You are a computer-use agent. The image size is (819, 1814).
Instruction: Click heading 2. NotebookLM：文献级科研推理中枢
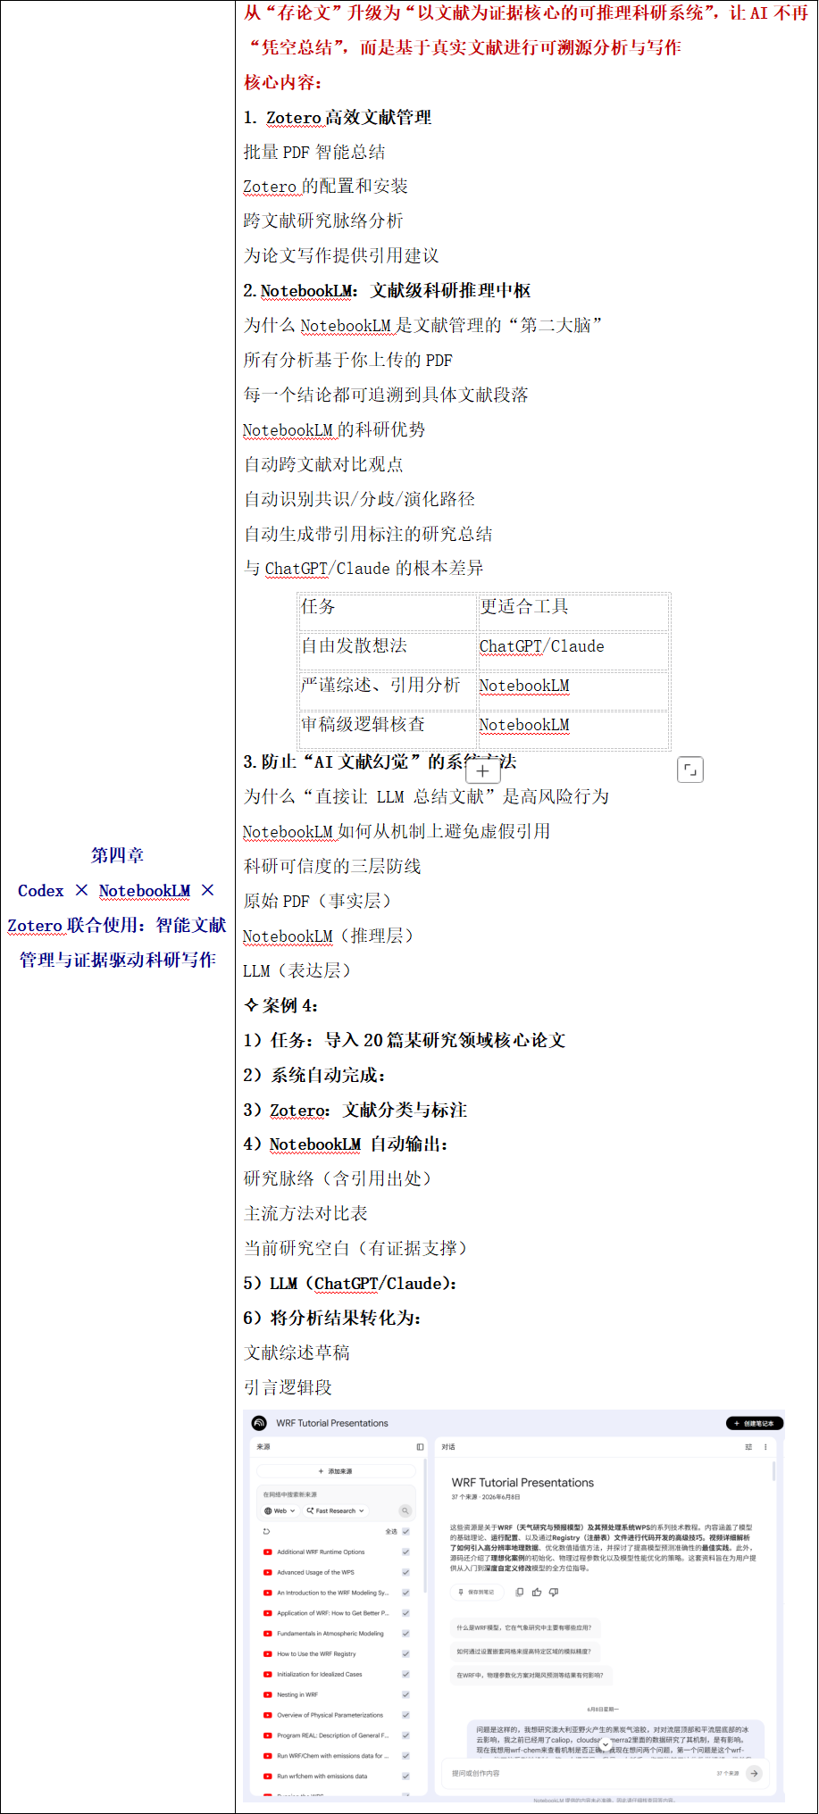coord(387,290)
